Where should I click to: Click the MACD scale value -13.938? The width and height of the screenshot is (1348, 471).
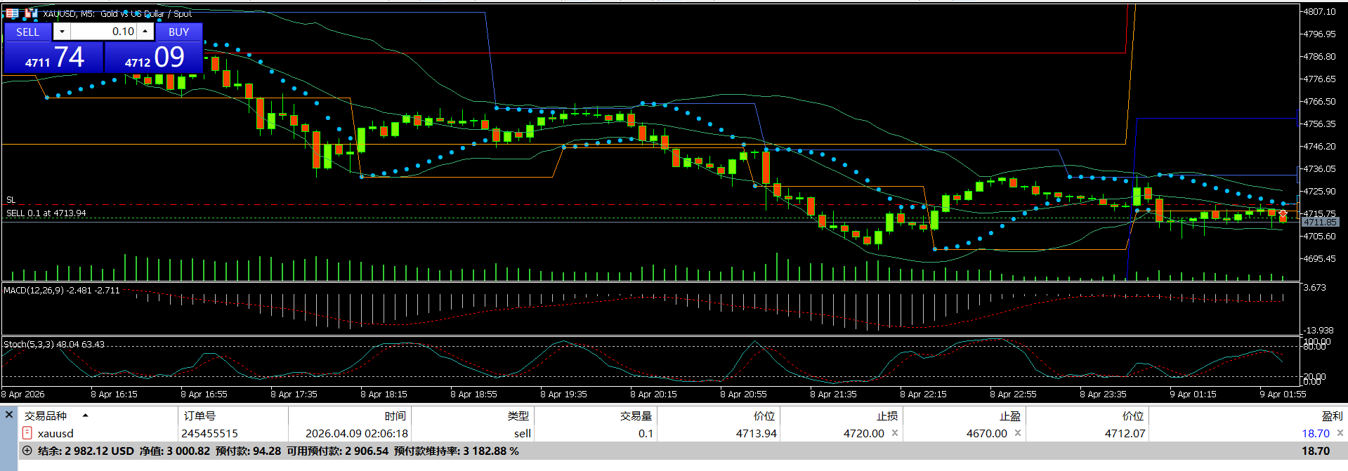click(x=1318, y=330)
